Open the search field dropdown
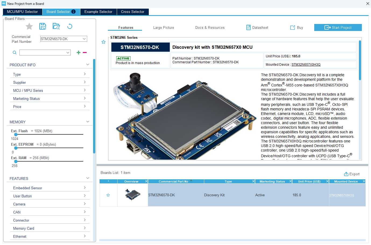The image size is (371, 245). [68, 52]
